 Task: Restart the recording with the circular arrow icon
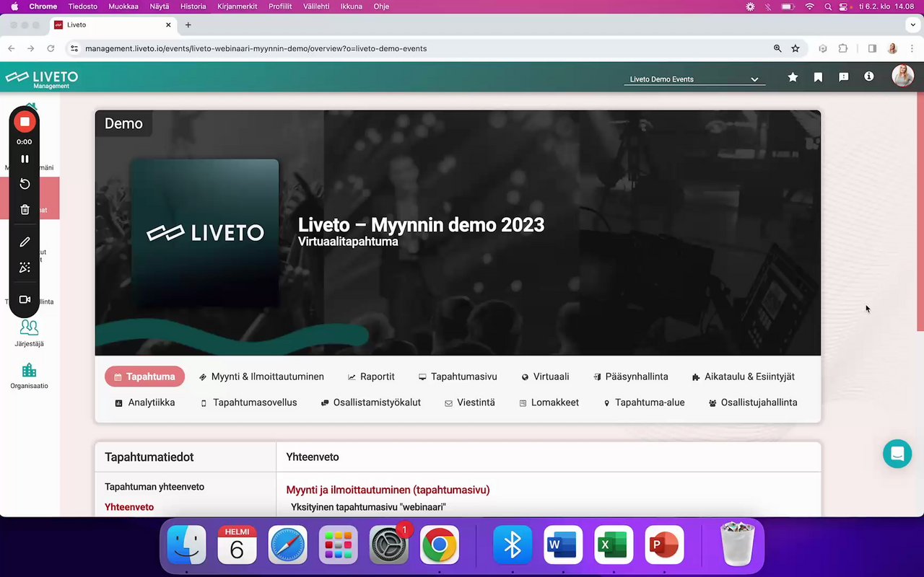25,184
